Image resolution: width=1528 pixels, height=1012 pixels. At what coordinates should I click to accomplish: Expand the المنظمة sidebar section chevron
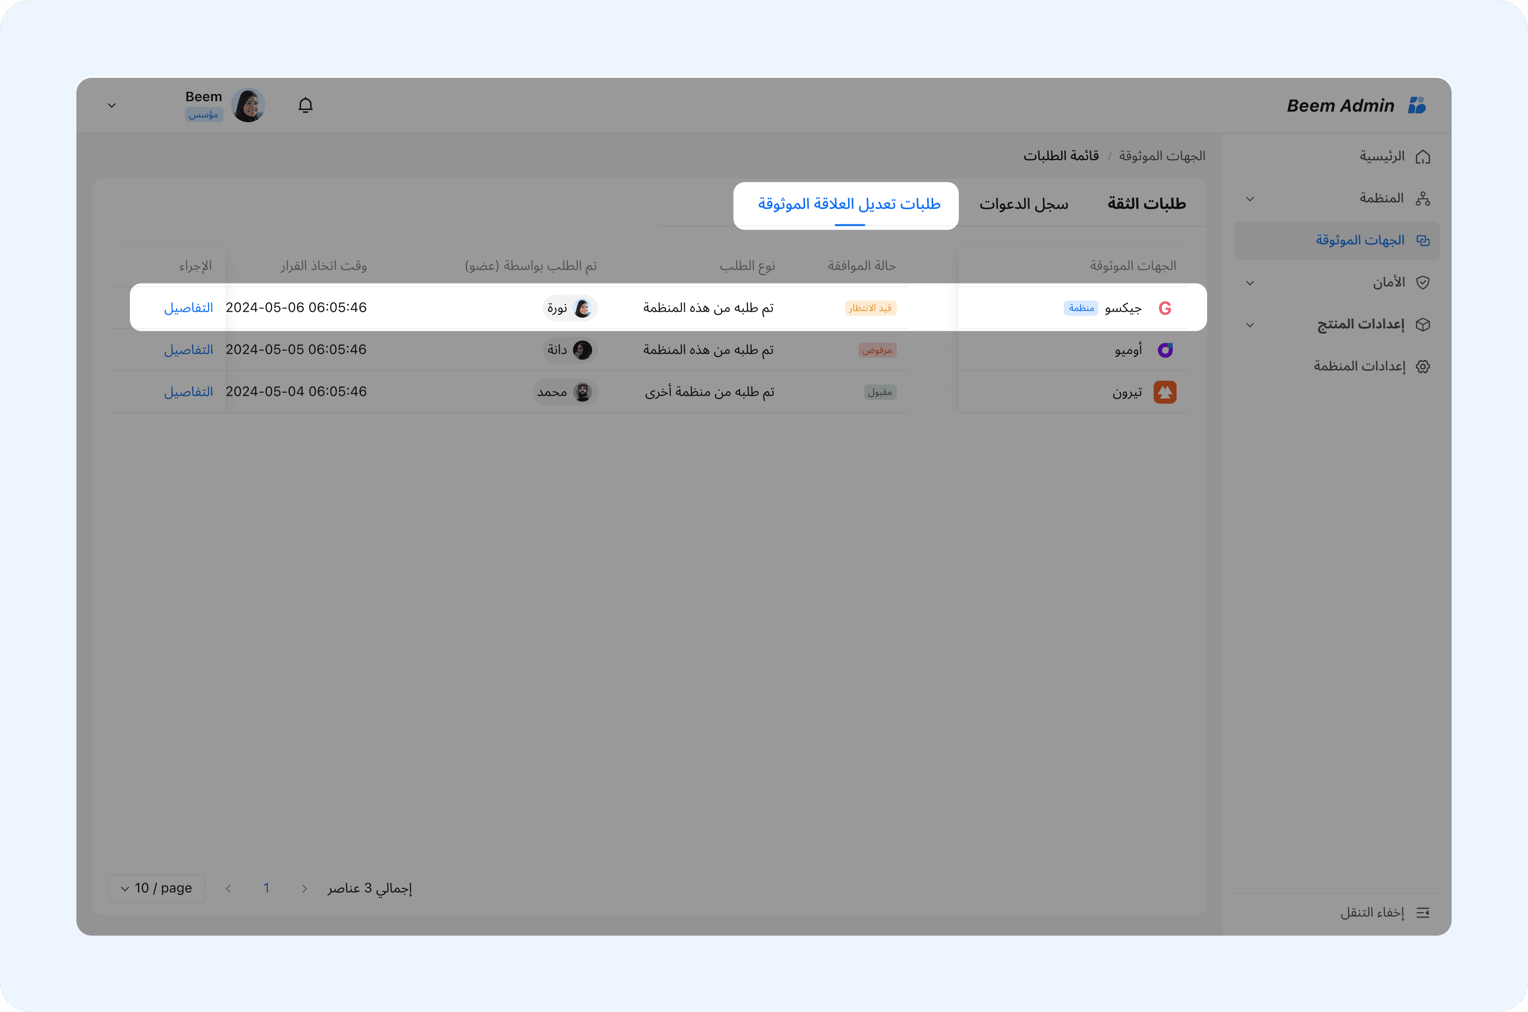click(x=1250, y=199)
